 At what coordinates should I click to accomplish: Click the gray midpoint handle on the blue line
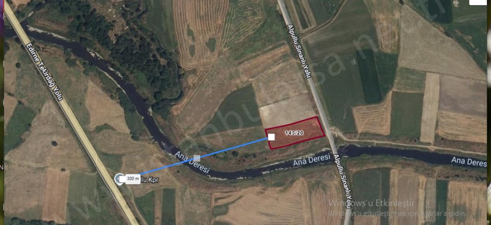(x=197, y=158)
